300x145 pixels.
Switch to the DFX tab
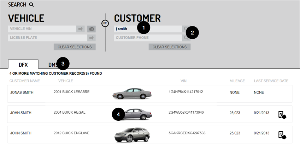[x=23, y=64]
